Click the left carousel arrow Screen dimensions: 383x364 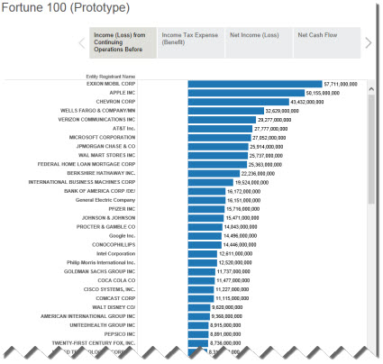tap(82, 43)
